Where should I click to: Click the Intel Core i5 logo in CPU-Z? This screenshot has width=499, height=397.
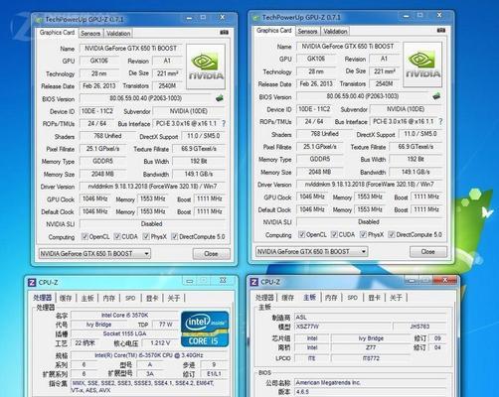point(205,329)
